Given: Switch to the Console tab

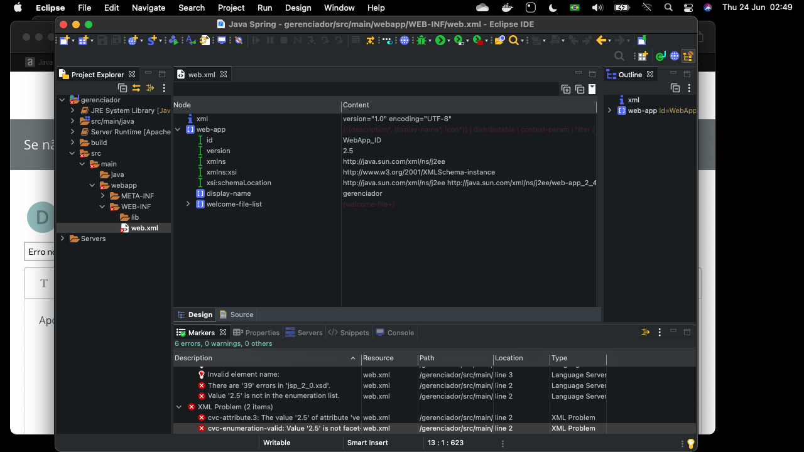Looking at the screenshot, I should coord(395,333).
